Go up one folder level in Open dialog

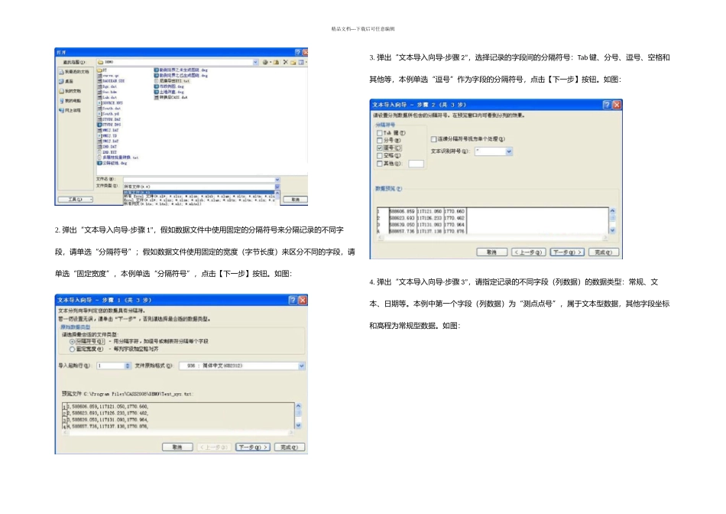click(x=277, y=62)
